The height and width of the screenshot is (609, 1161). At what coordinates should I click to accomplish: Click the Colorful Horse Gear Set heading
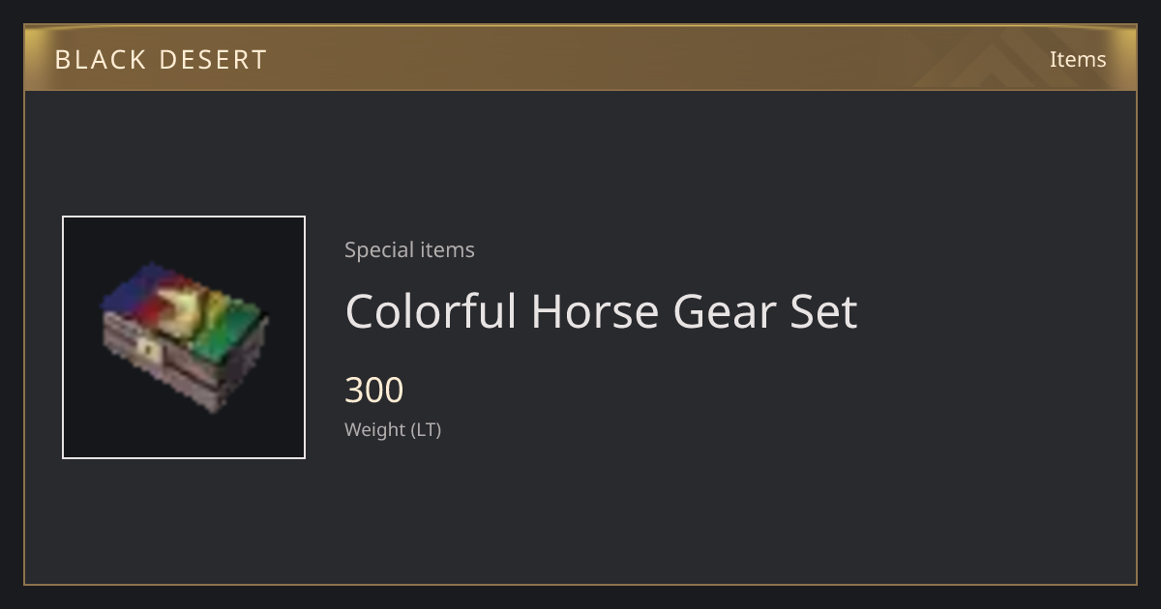click(601, 311)
